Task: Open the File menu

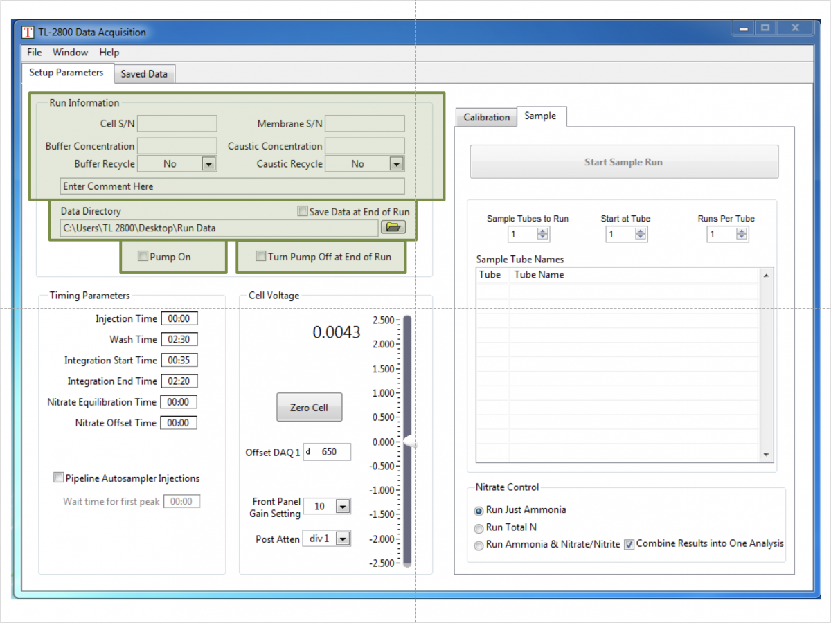Action: click(x=34, y=53)
